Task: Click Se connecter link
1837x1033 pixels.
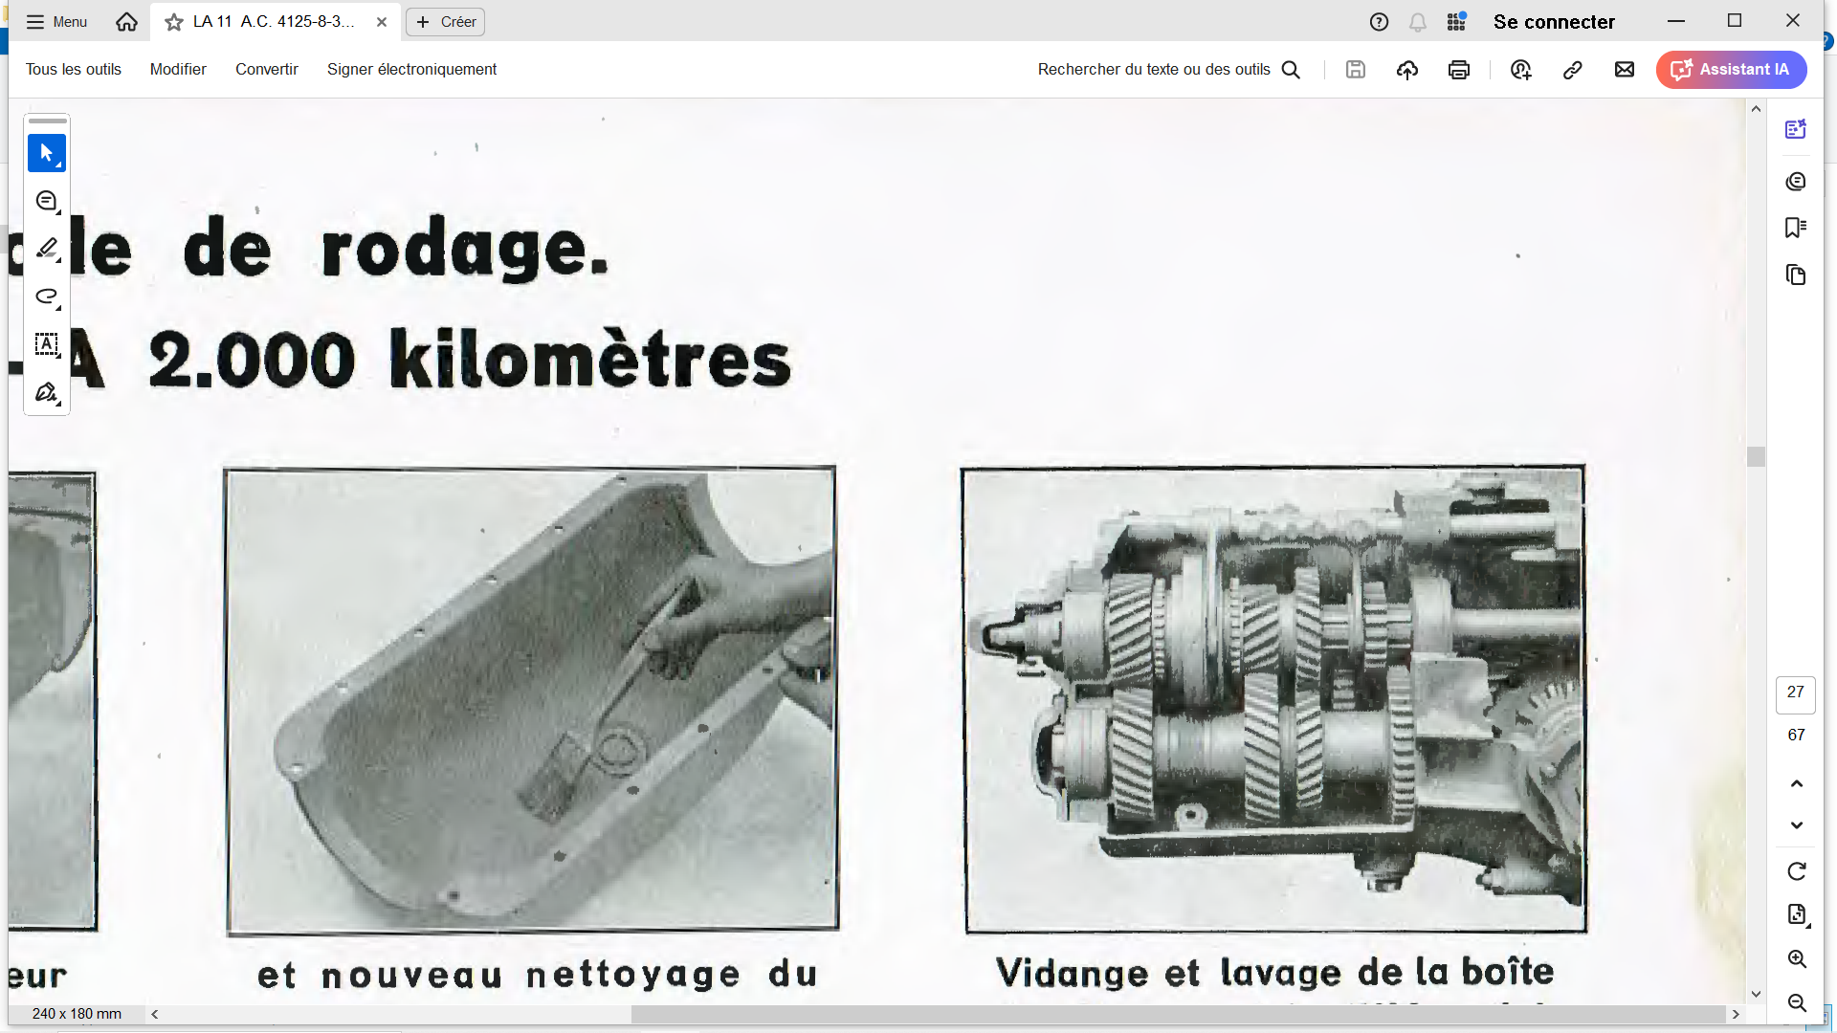Action: [1553, 22]
